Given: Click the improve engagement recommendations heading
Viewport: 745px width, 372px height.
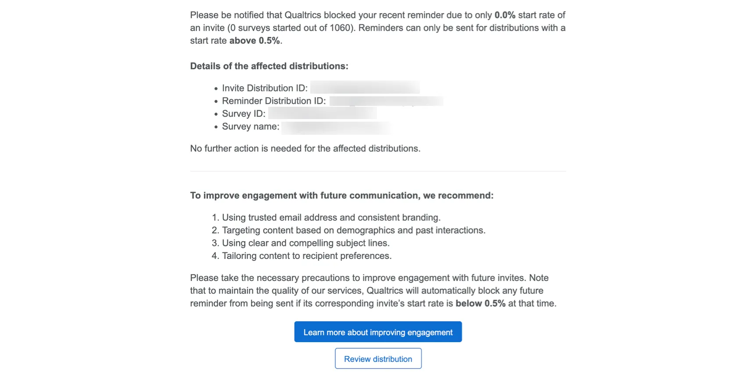Looking at the screenshot, I should point(342,195).
